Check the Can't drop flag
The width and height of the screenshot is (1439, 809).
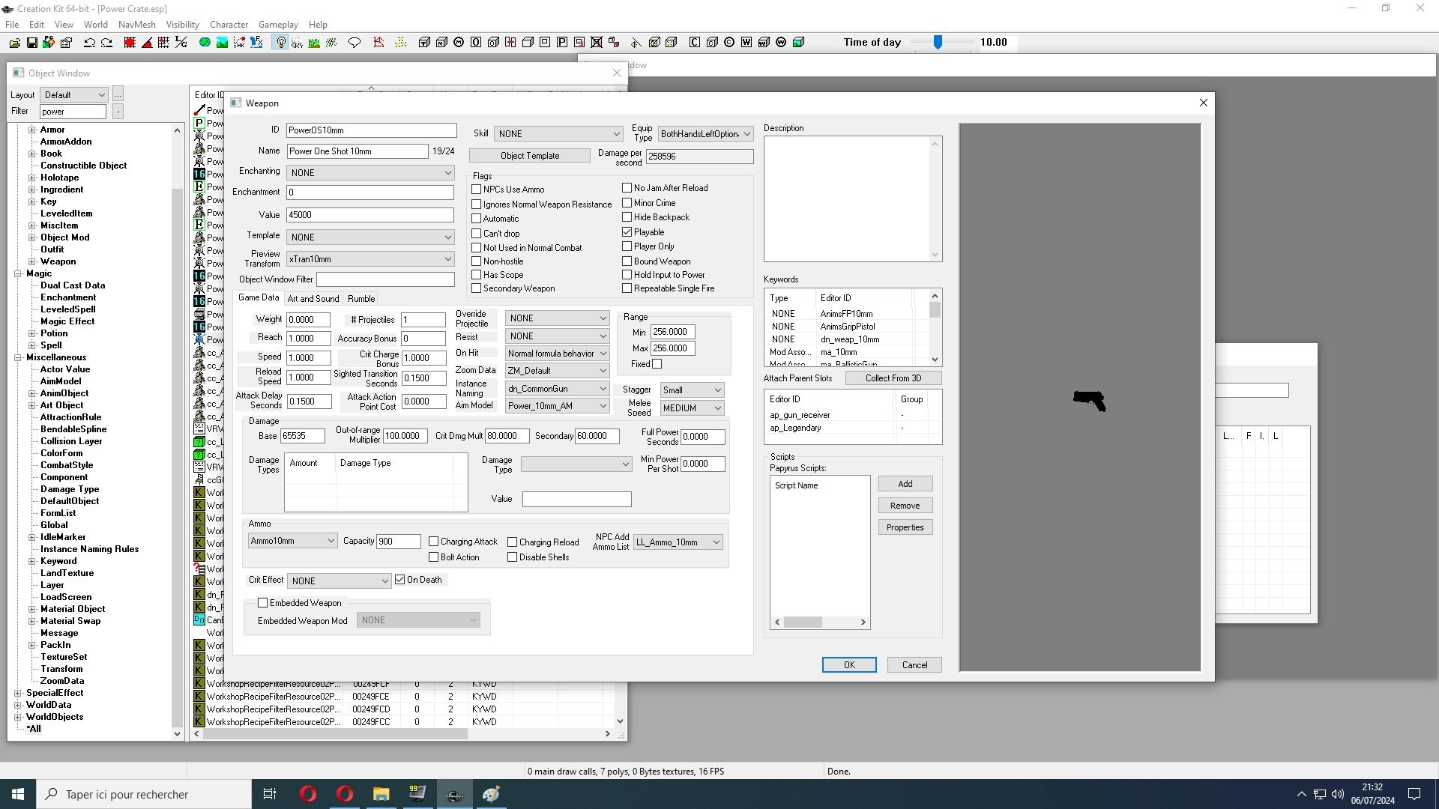pyautogui.click(x=476, y=234)
